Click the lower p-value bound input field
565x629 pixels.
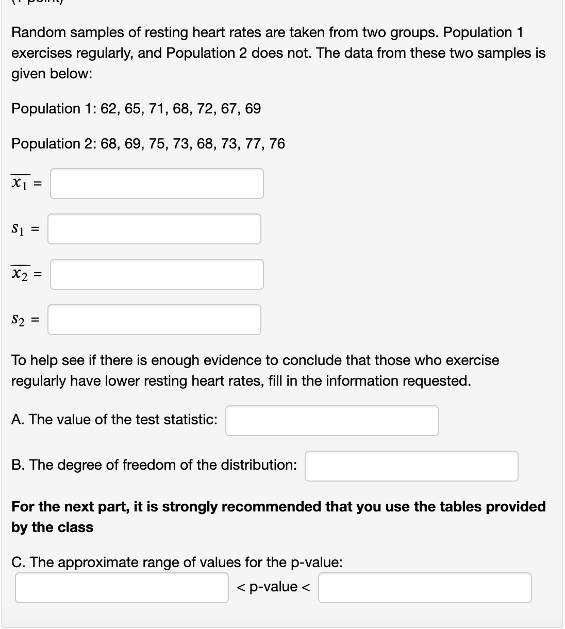(122, 588)
